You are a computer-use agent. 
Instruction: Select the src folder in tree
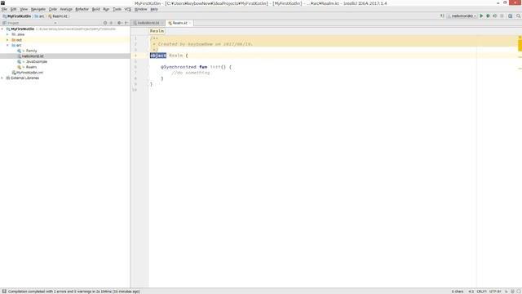pos(16,46)
